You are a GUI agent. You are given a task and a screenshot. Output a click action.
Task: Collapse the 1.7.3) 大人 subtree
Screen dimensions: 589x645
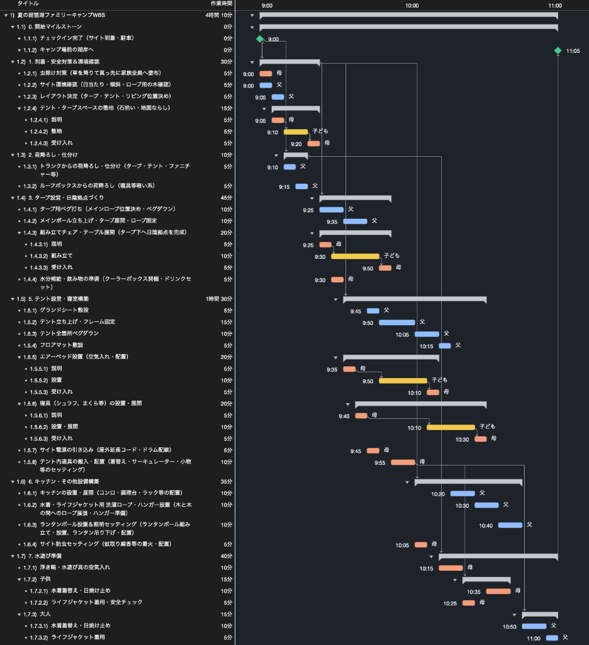pos(19,615)
